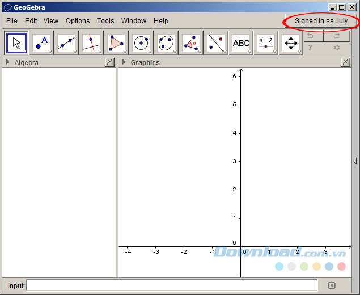Pick the a=2 Slider tool
The image size is (360, 295).
point(266,43)
